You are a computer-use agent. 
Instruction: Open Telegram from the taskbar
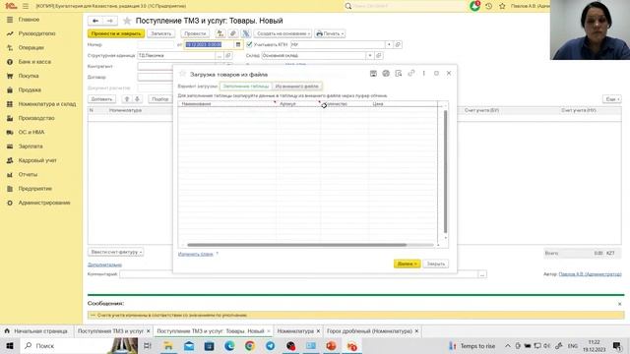(270, 345)
